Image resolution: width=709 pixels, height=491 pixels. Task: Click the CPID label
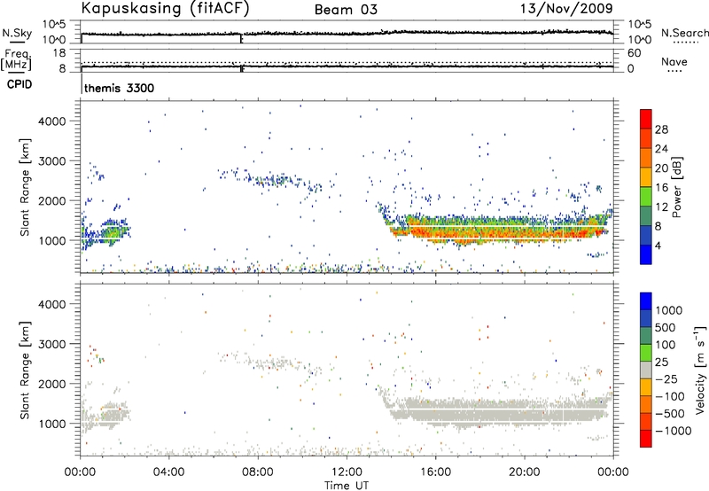[x=19, y=84]
